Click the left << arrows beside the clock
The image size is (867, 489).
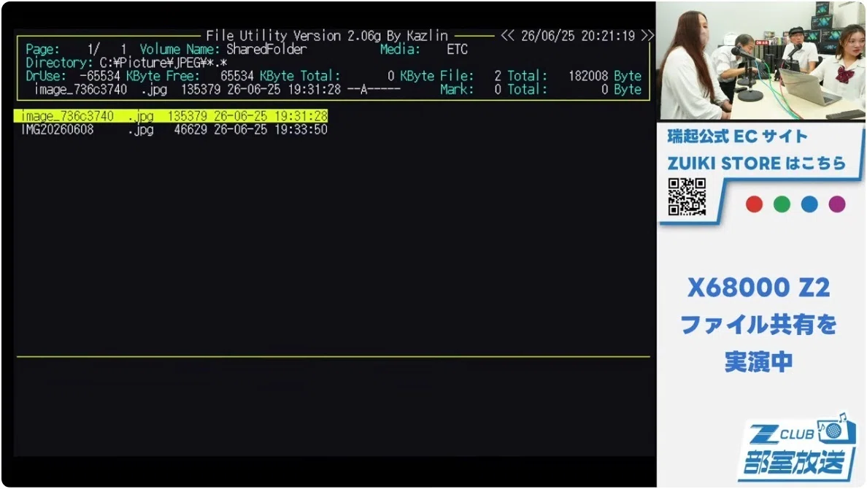point(508,36)
